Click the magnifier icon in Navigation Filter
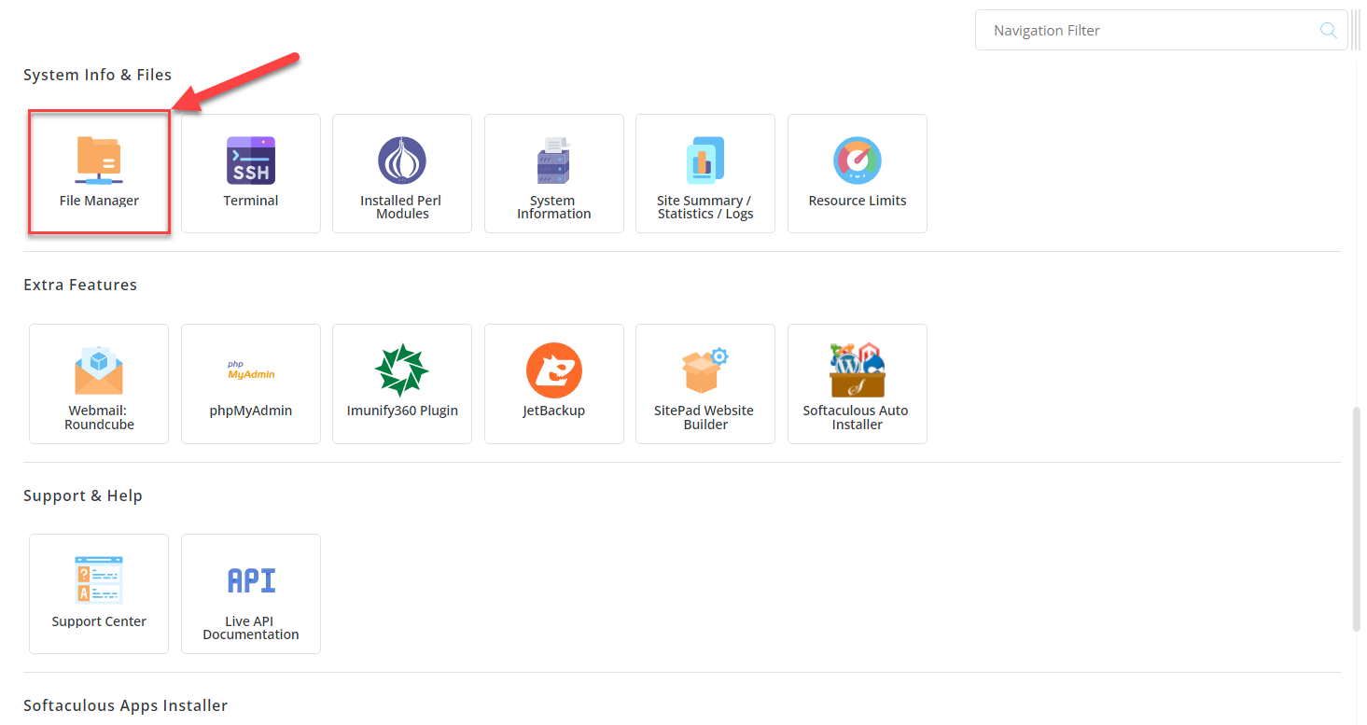 click(x=1328, y=30)
